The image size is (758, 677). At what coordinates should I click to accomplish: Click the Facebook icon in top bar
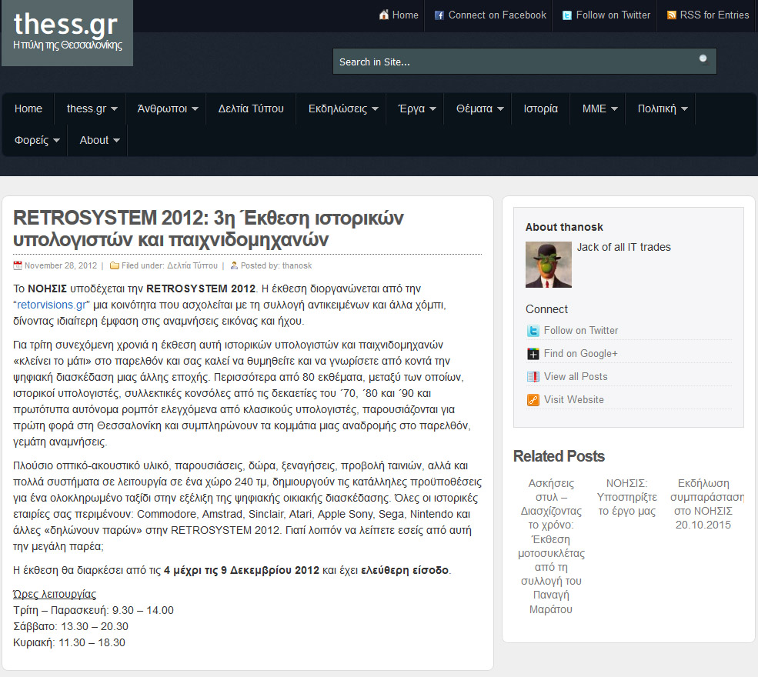pos(439,15)
